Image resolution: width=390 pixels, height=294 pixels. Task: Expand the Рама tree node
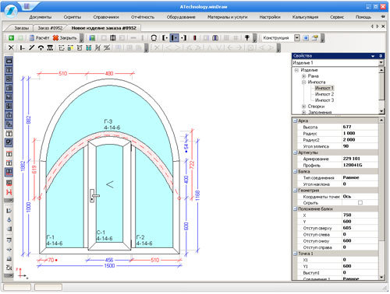point(303,76)
